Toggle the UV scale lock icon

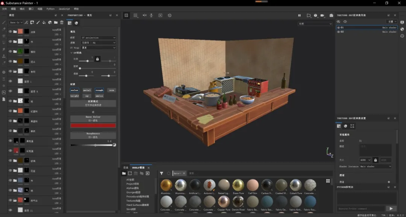97,59
